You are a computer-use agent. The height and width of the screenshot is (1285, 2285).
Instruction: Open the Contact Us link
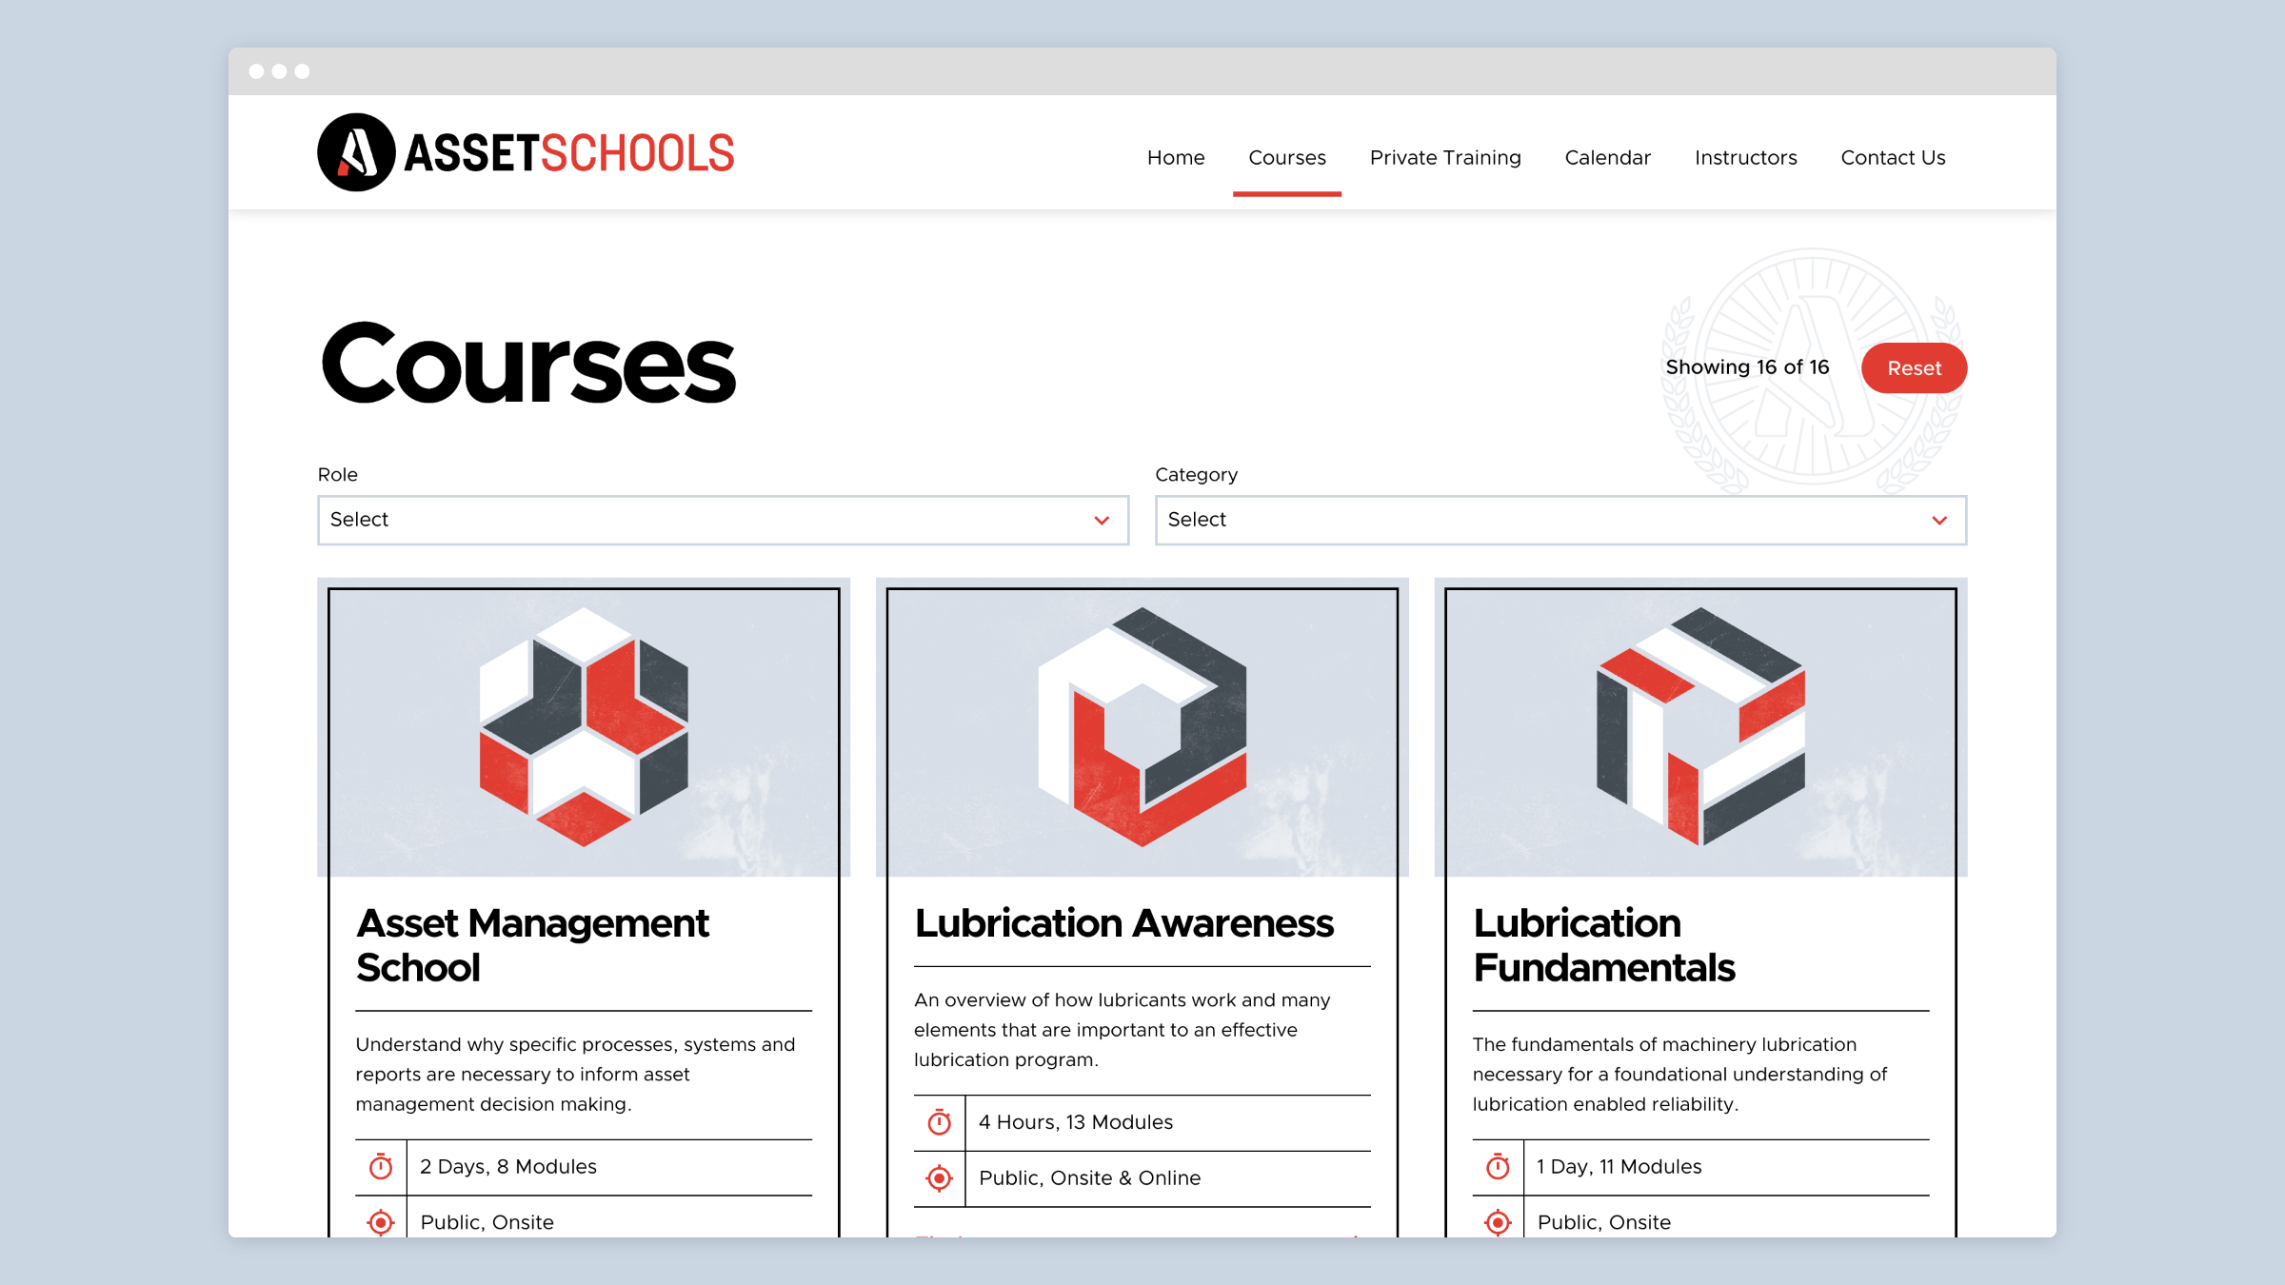tap(1893, 158)
